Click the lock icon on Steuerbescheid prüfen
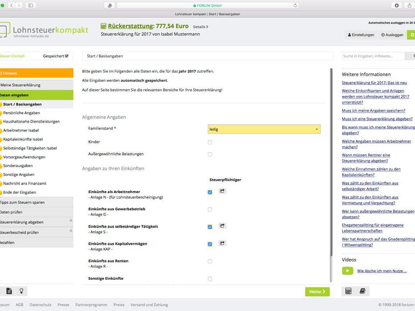The image size is (415, 311). [71, 230]
